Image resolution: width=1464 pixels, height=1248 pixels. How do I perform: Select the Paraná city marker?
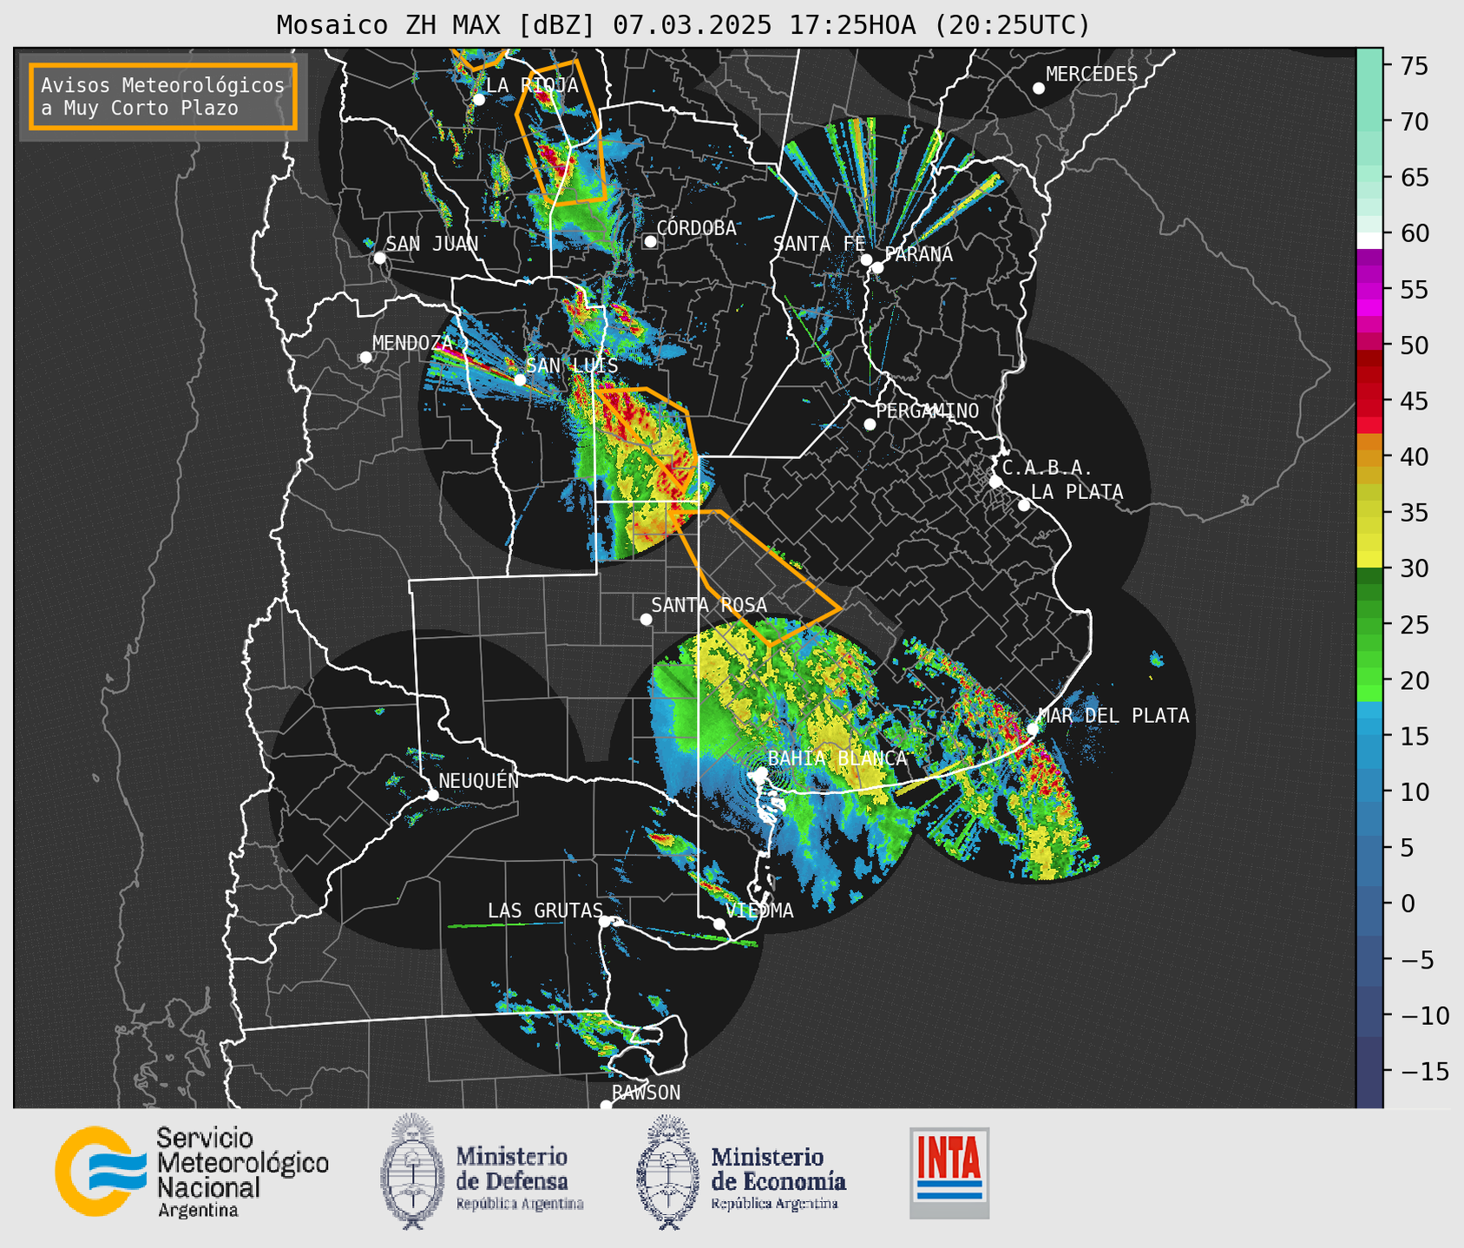coord(877,267)
